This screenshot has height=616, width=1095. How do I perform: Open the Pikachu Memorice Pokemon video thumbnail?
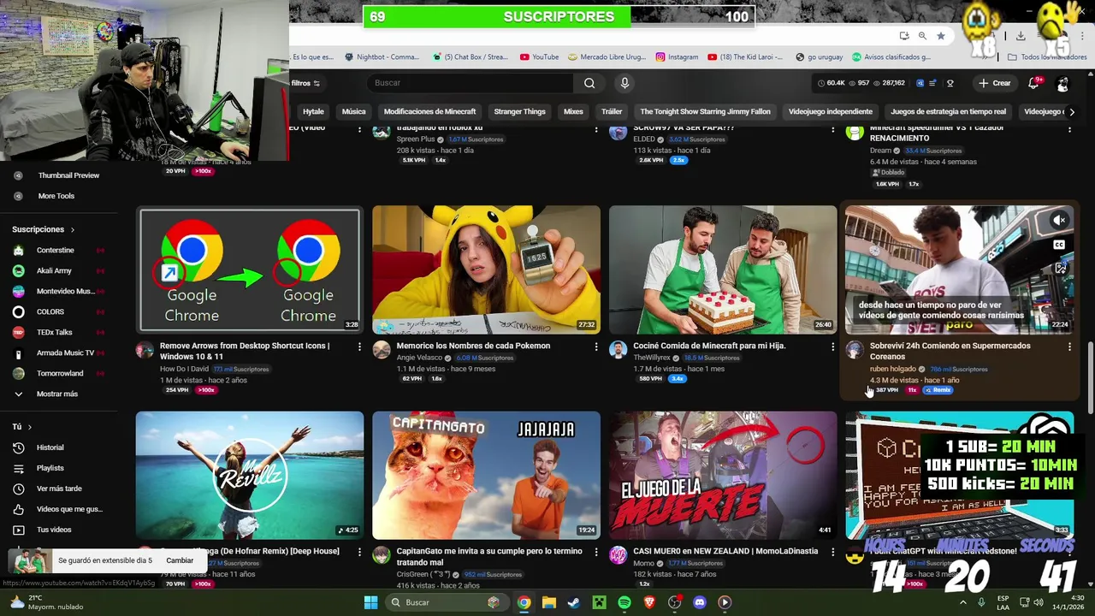pyautogui.click(x=486, y=269)
